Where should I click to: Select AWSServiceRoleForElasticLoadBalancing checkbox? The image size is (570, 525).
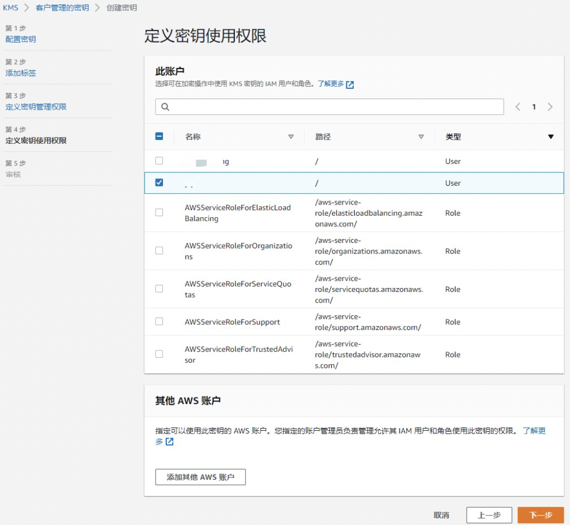pyautogui.click(x=158, y=212)
